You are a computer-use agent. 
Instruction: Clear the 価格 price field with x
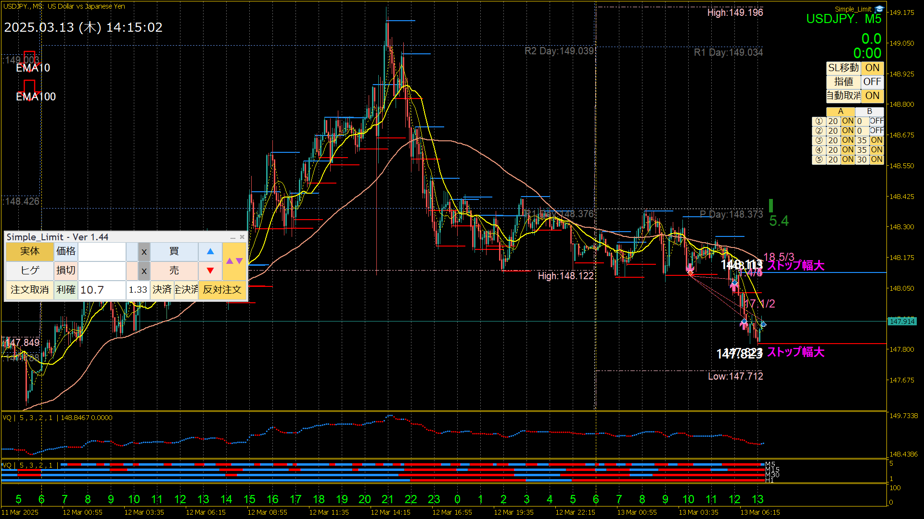[x=144, y=251]
